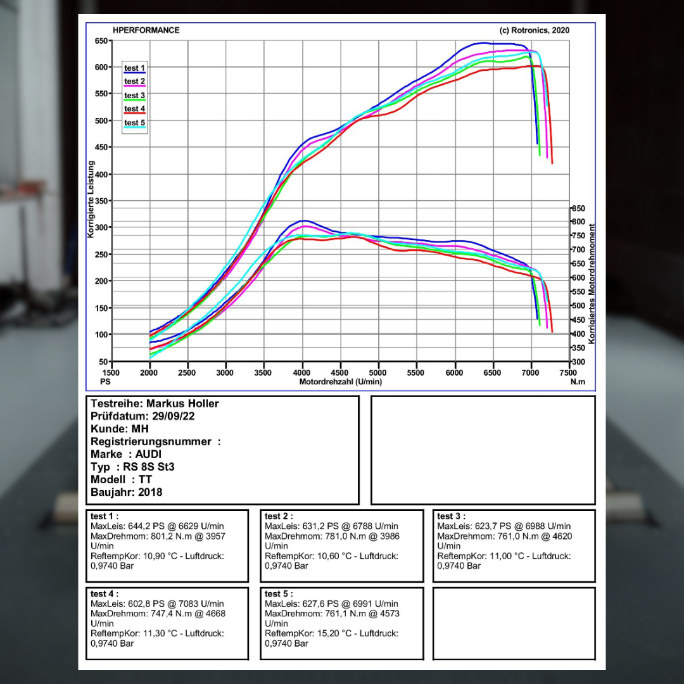Viewport: 684px width, 684px height.
Task: Click the test 1 blue legend line
Action: tap(134, 73)
